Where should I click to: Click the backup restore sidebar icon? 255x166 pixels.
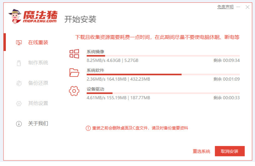pyautogui.click(x=19, y=83)
